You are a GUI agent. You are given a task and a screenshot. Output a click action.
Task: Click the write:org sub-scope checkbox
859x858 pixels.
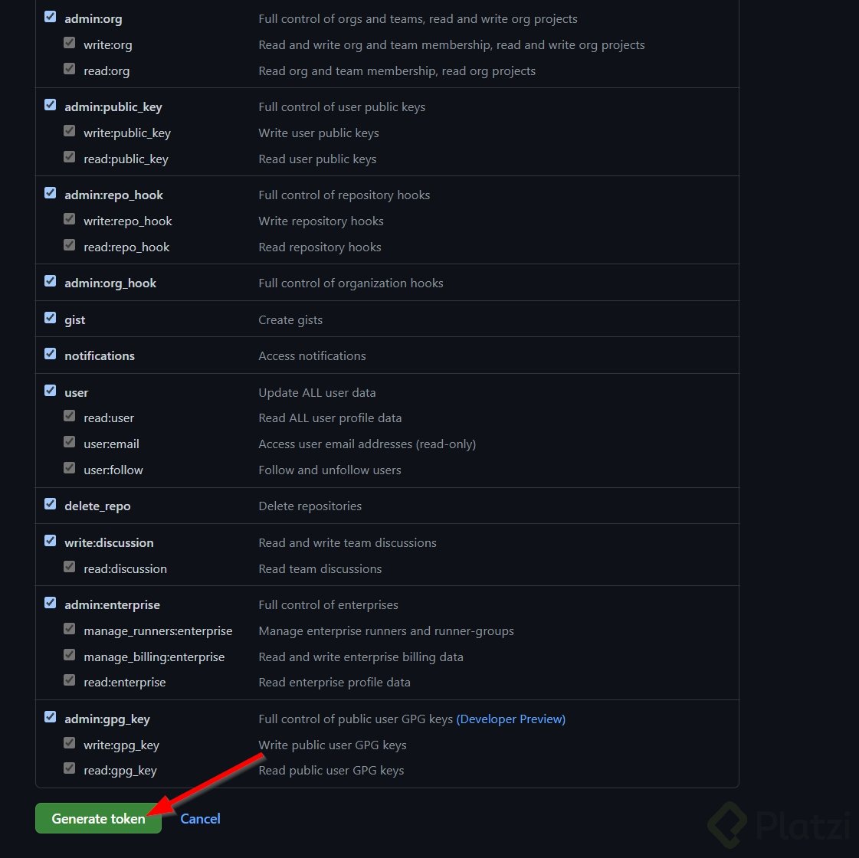[x=70, y=44]
